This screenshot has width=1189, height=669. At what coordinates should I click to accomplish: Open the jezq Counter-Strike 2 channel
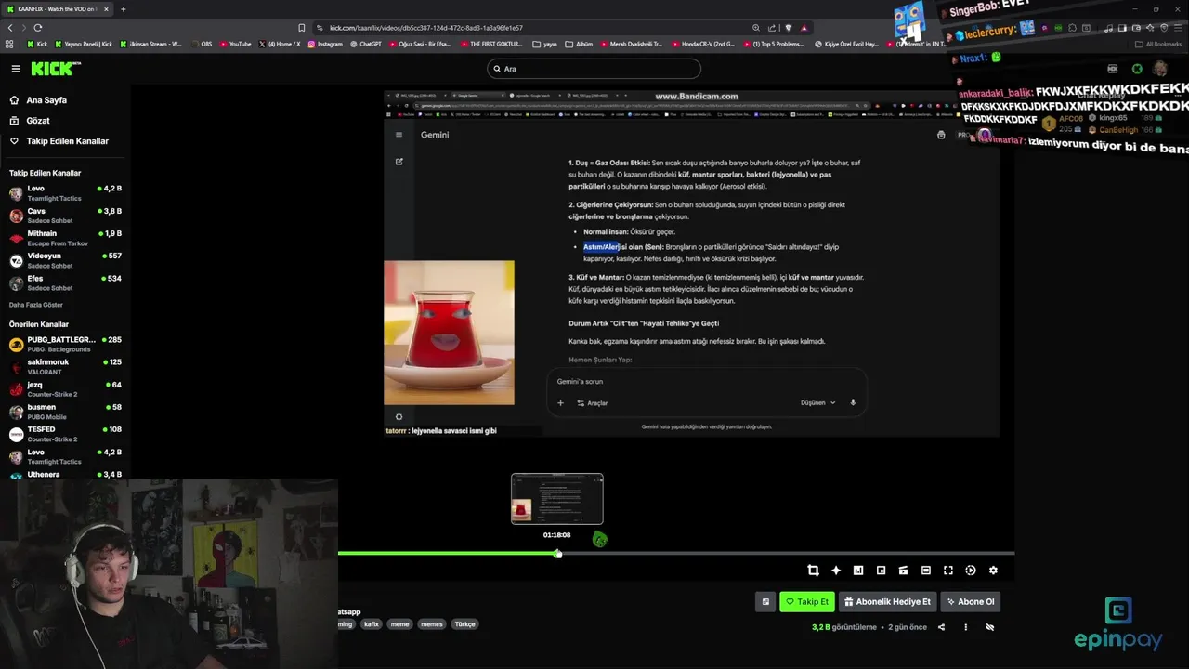click(65, 389)
